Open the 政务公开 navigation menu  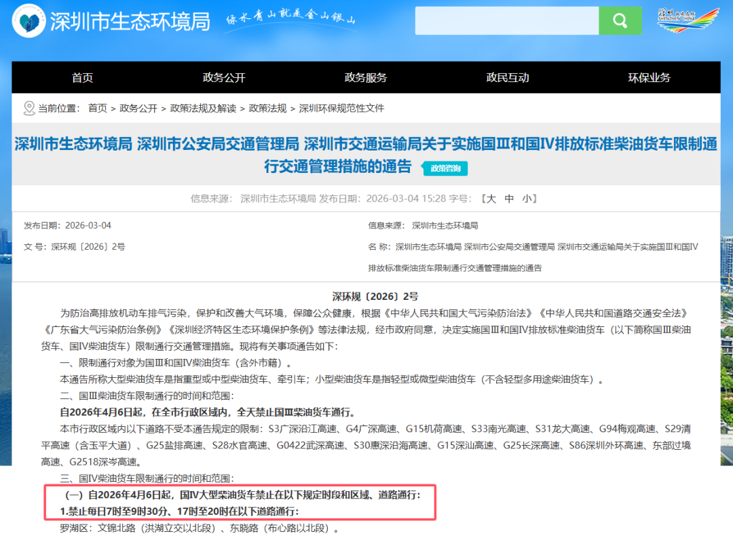223,77
